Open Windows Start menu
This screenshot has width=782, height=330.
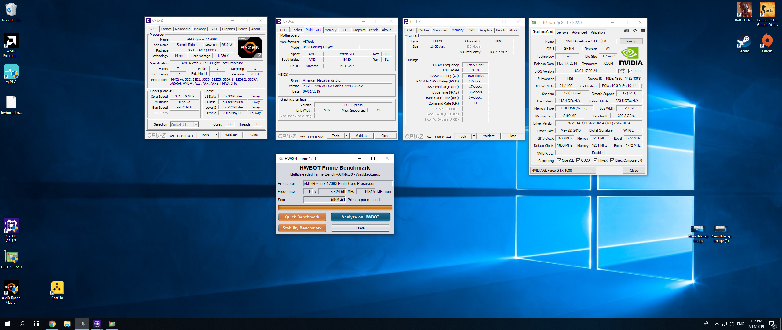[7, 324]
